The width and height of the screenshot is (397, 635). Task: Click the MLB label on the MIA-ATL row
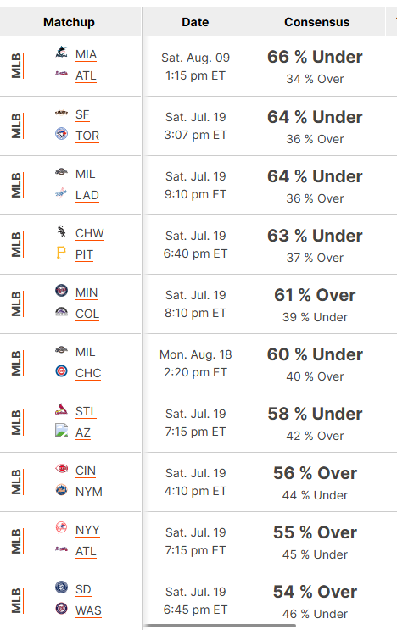coord(17,65)
